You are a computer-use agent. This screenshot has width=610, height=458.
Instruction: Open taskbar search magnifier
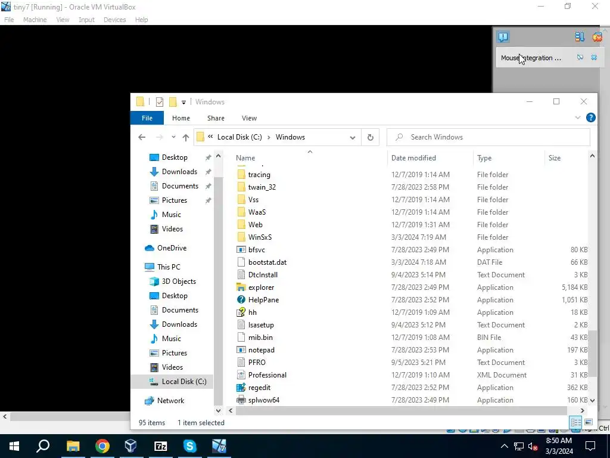[43, 446]
